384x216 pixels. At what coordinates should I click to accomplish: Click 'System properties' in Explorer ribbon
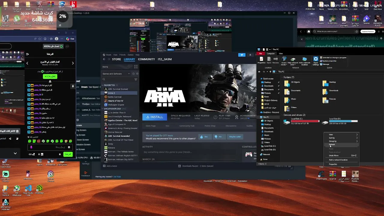pos(328,61)
